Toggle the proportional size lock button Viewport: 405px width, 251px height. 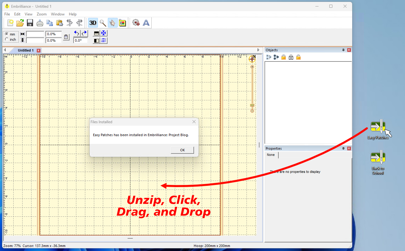(66, 37)
